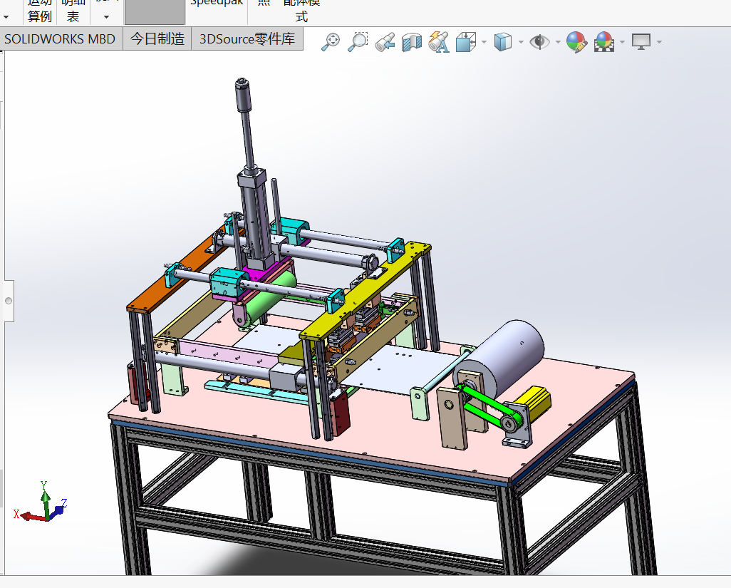This screenshot has width=731, height=588.
Task: Switch to the 今日制造 tab
Action: coord(157,38)
